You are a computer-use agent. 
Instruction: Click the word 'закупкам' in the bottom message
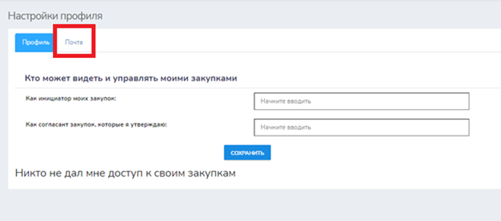[213, 173]
